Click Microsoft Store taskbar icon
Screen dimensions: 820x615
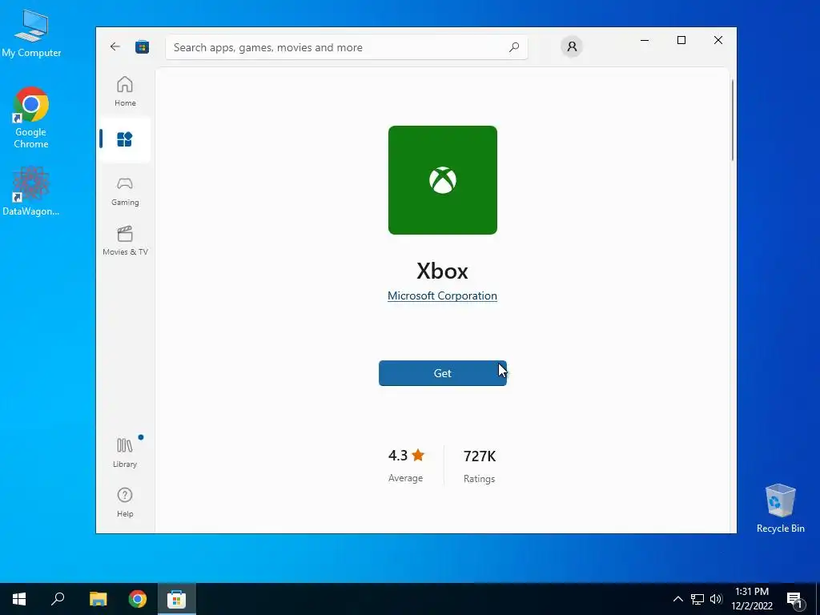[x=177, y=599]
